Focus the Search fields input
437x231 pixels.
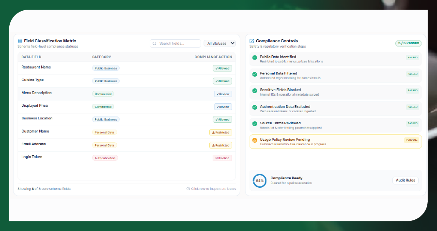tap(175, 43)
